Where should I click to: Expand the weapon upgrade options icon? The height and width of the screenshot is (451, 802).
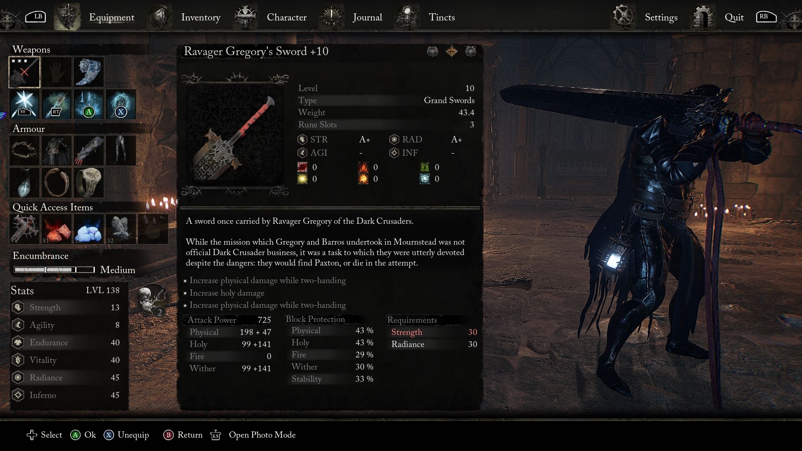click(452, 51)
